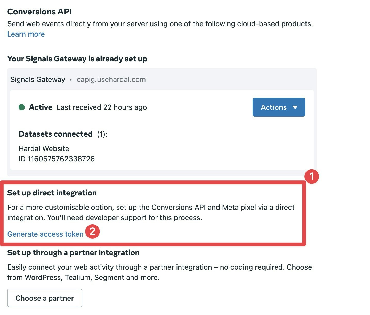Select the Hardal Website dataset name
370x315 pixels.
tap(44, 148)
